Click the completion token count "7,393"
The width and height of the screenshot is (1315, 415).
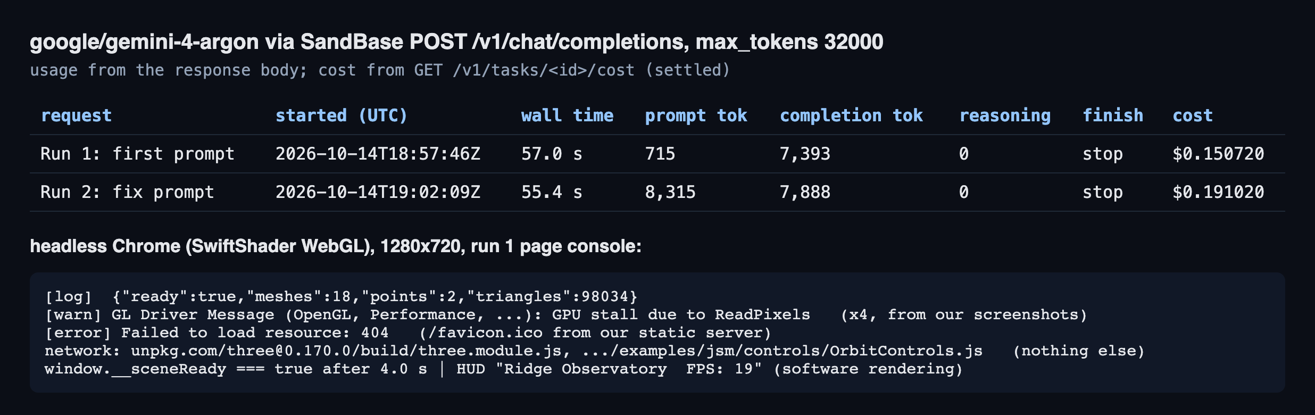(x=805, y=154)
